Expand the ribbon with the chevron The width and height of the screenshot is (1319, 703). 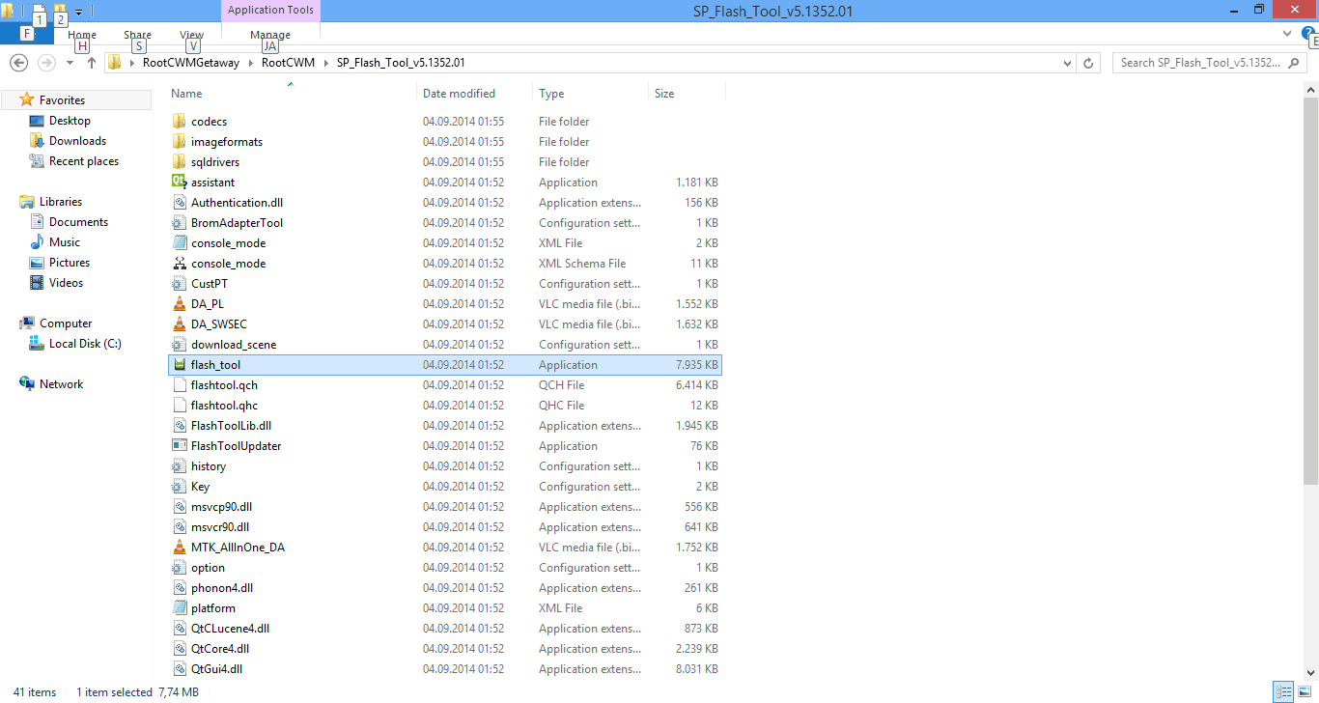[1287, 34]
